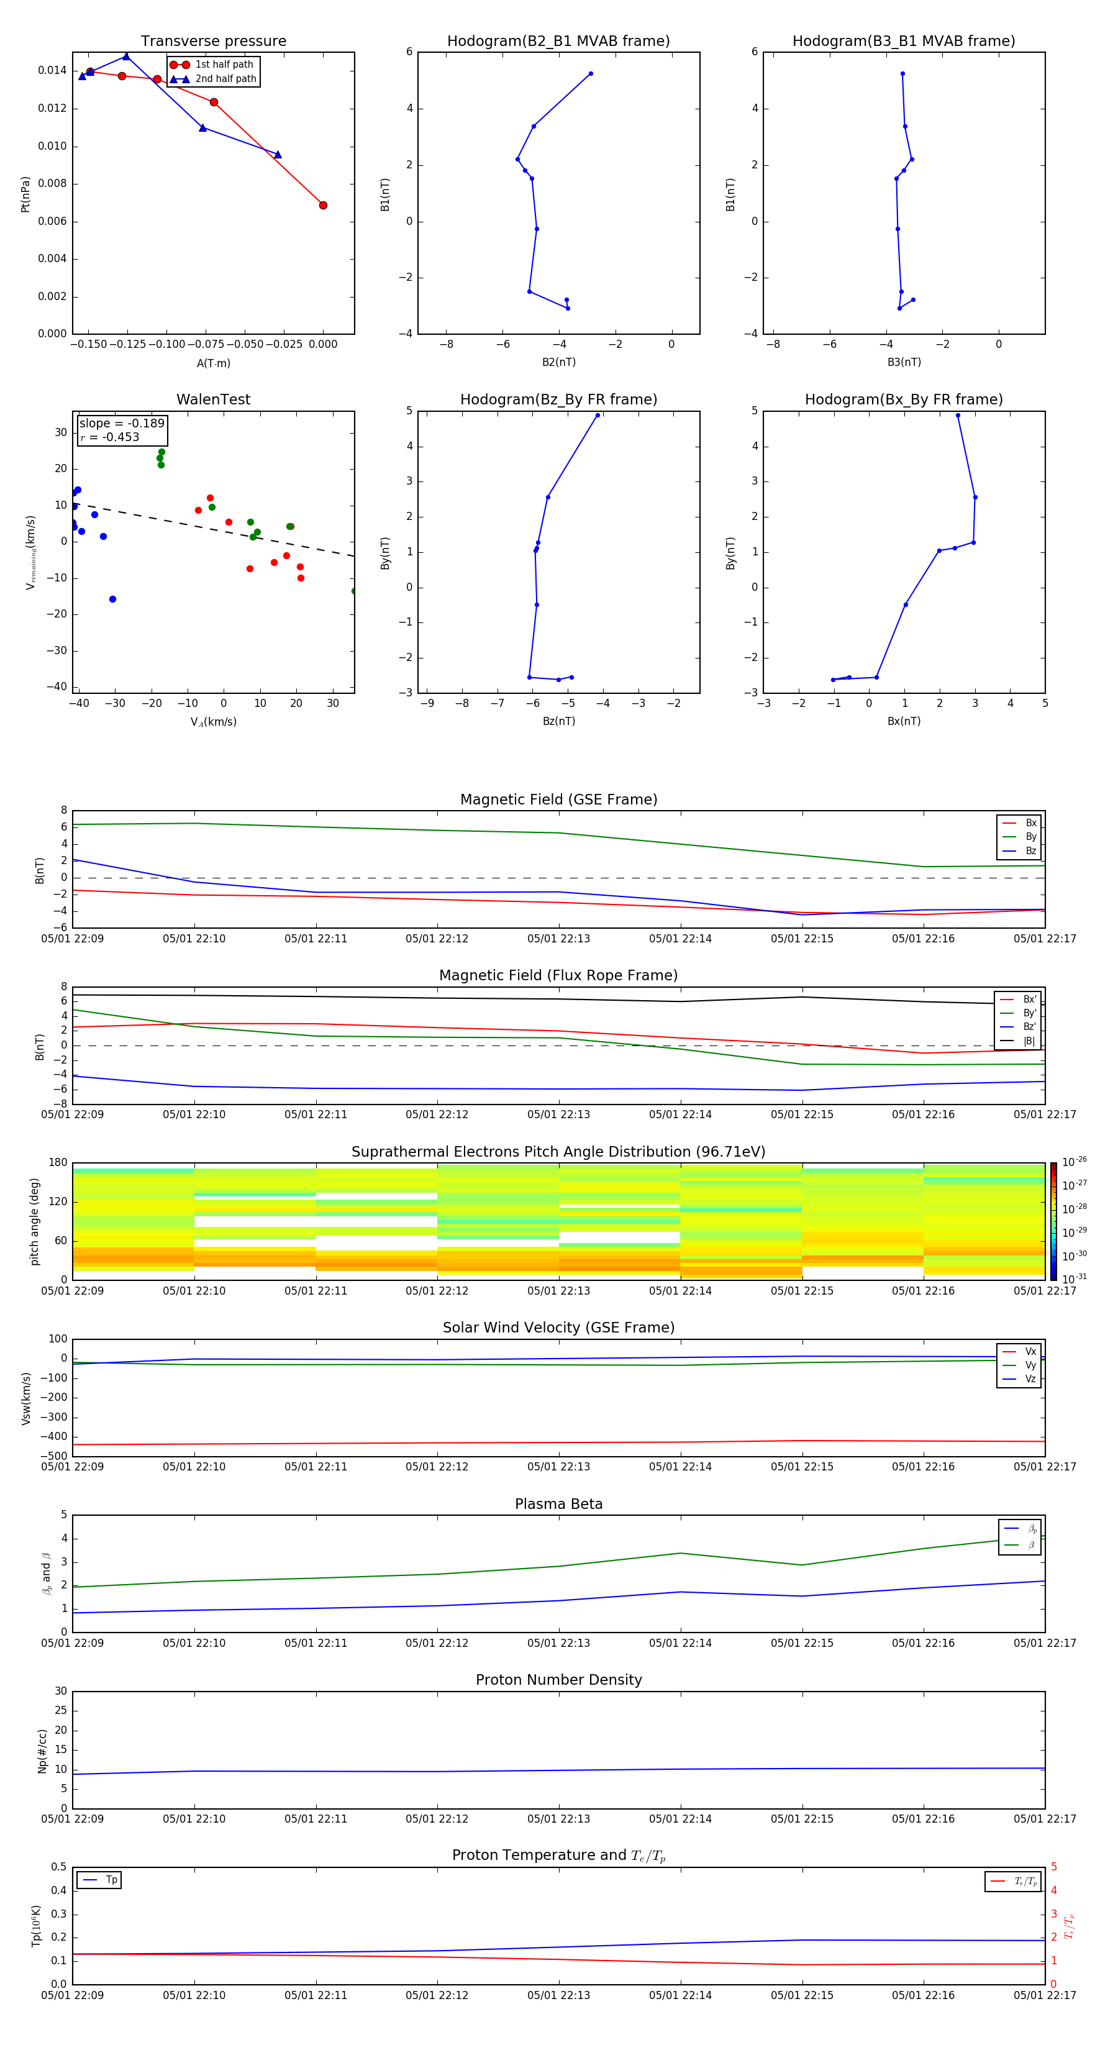Click the Vz legend entry in solar wind plot

click(1019, 1378)
